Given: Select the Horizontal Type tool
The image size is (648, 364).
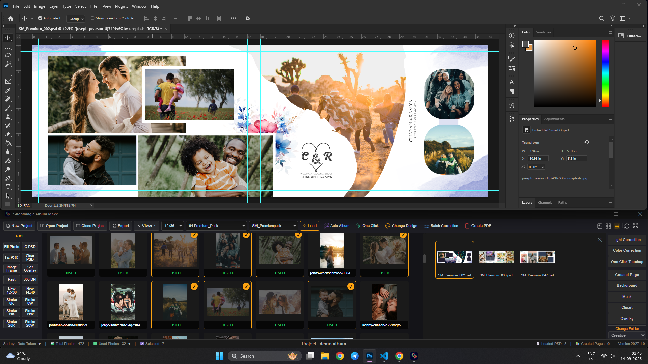Looking at the screenshot, I should coord(8,187).
